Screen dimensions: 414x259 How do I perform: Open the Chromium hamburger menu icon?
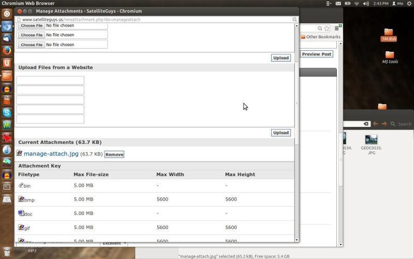[x=336, y=28]
